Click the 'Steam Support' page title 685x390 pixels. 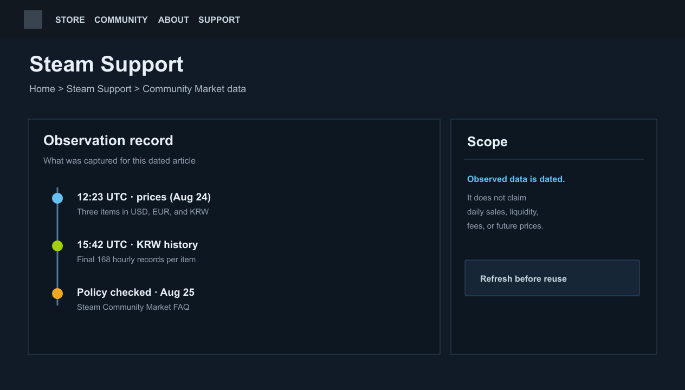coord(106,64)
